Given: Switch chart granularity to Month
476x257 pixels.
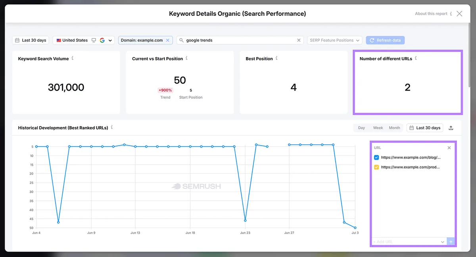Looking at the screenshot, I should 394,128.
